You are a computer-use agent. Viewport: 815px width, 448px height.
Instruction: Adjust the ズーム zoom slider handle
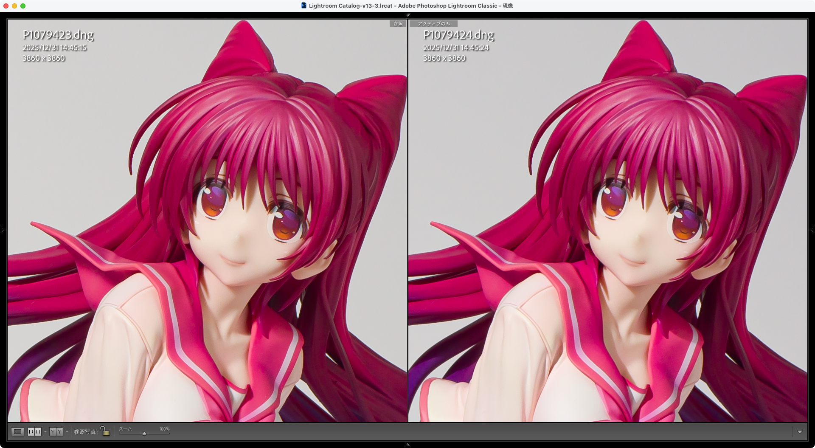click(x=144, y=434)
